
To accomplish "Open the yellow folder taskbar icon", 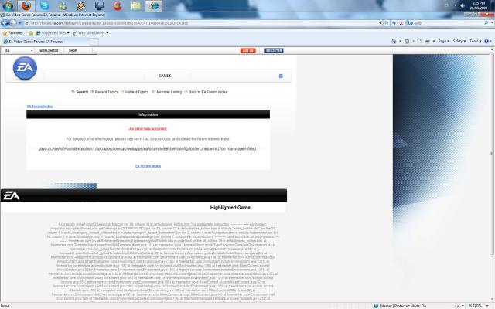I will [x=136, y=5].
